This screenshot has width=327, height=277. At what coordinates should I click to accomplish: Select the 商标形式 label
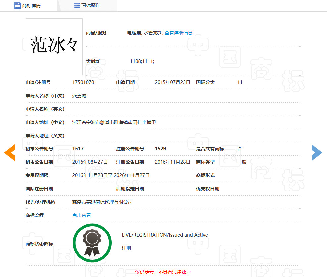pyautogui.click(x=205, y=175)
